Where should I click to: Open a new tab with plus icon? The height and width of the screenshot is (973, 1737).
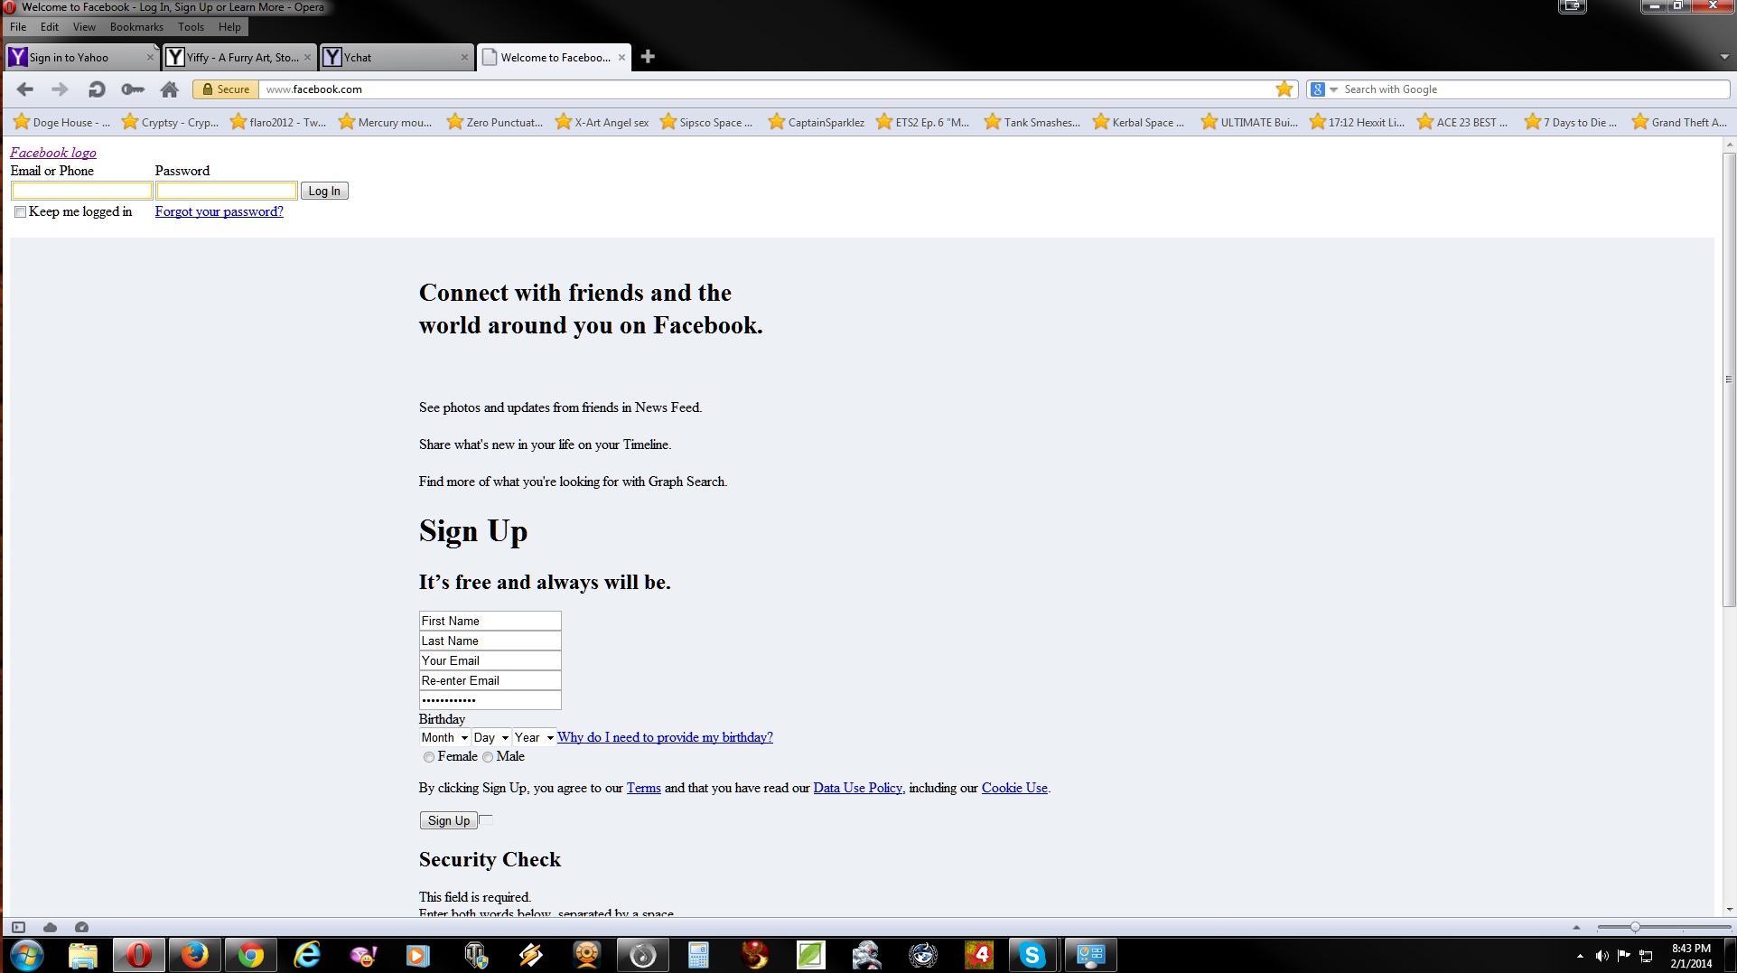point(648,57)
